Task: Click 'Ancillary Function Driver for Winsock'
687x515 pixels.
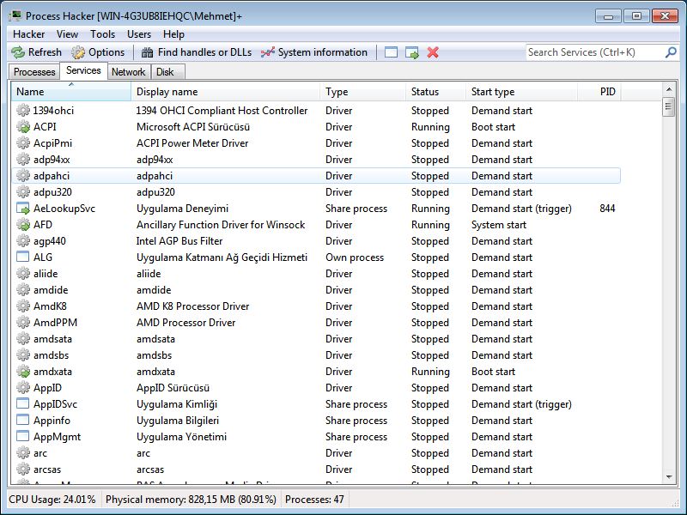Action: coord(221,225)
